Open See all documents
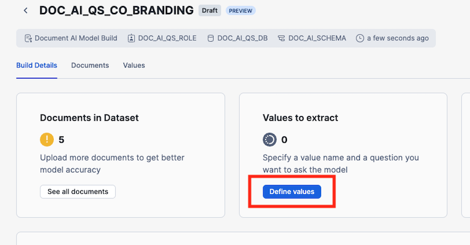The width and height of the screenshot is (470, 245). pos(78,192)
